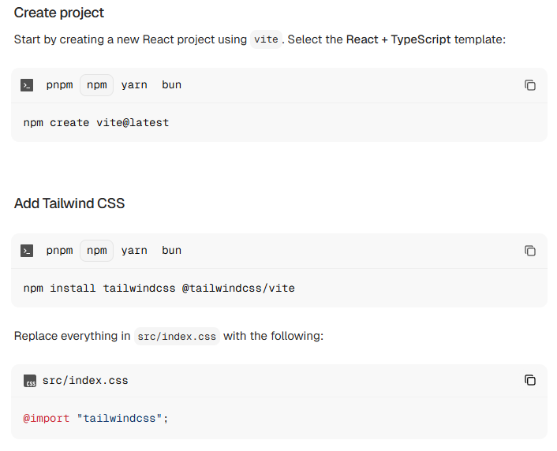Screen dimensions: 557x451
Task: Select pnpm tab in Create project block
Action: [59, 85]
